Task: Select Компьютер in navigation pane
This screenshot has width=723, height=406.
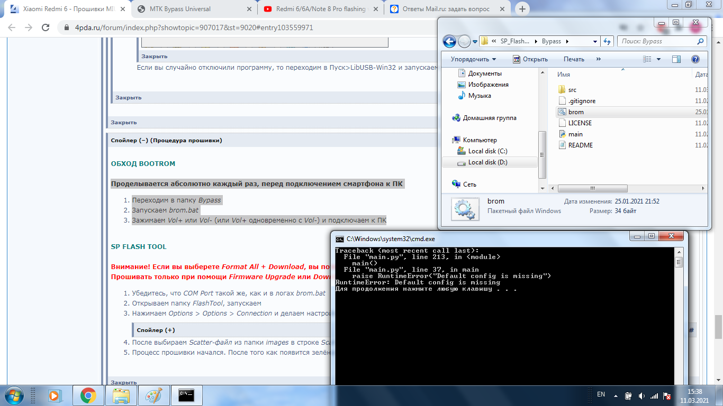Action: click(475, 140)
